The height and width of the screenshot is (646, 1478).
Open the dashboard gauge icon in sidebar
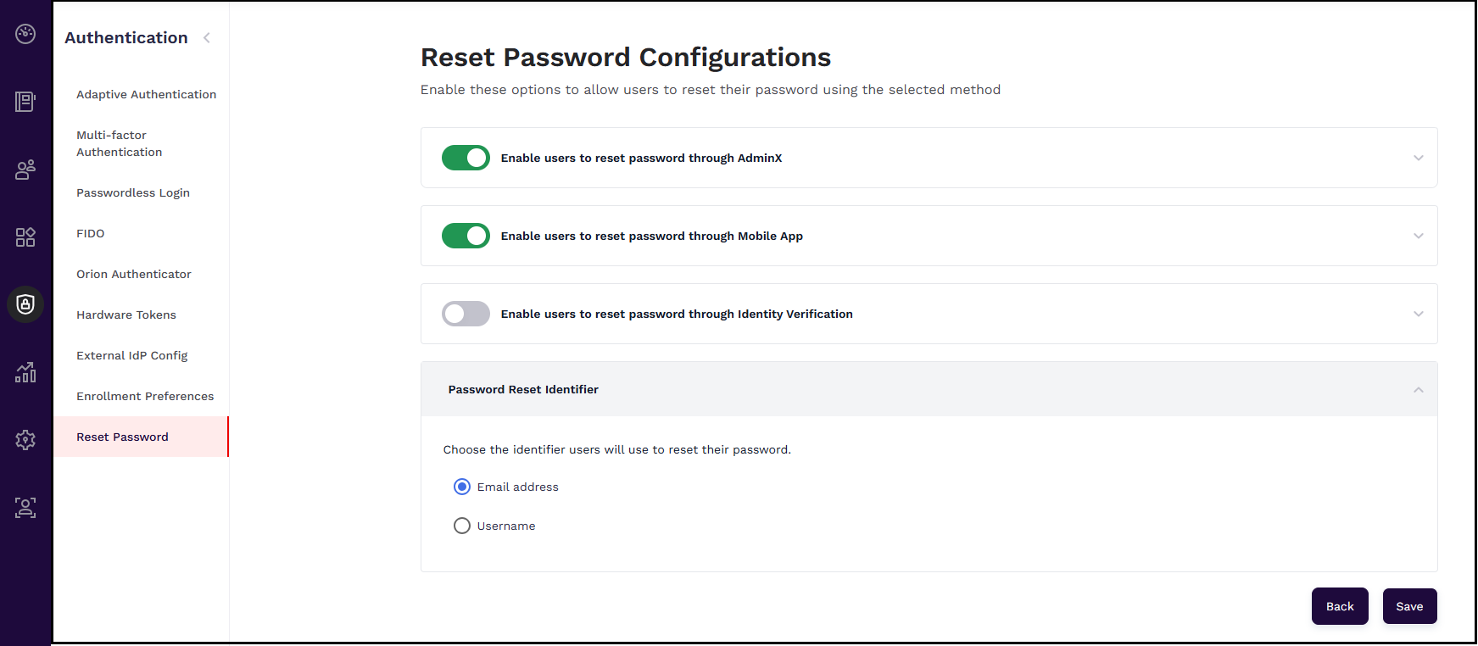pos(25,34)
